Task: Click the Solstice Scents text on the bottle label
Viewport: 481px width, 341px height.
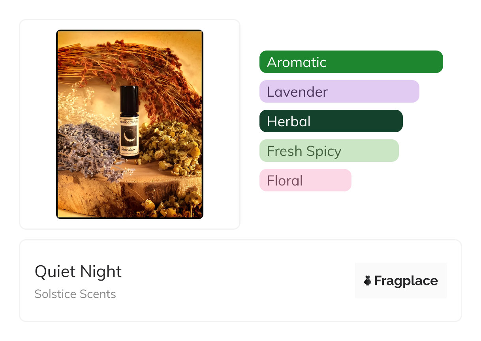Action: pos(129,122)
